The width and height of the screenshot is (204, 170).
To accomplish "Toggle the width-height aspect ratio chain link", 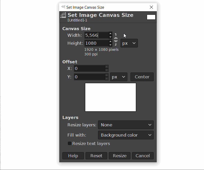I will tap(116, 39).
